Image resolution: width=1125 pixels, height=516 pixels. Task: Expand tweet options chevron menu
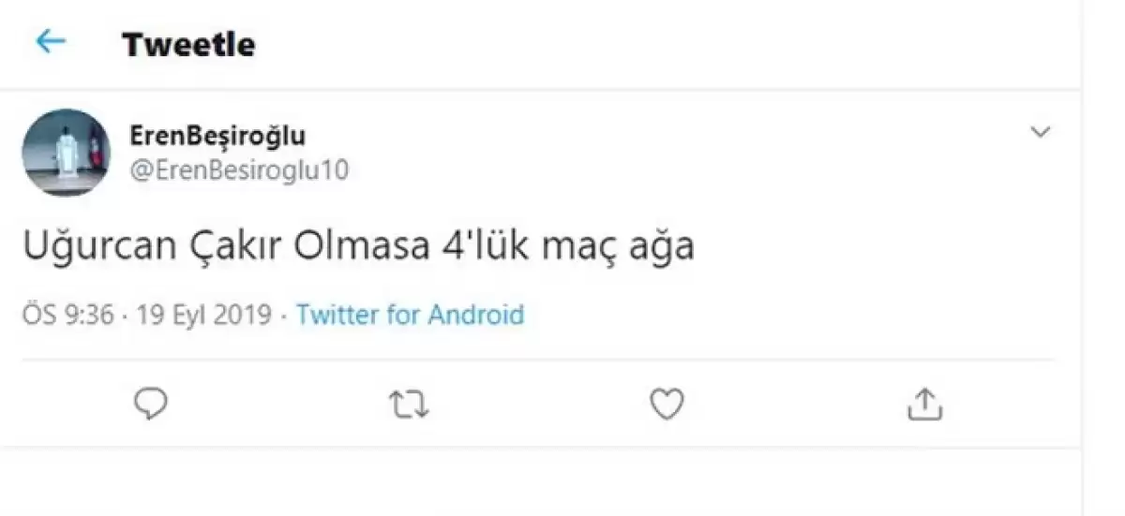click(x=1040, y=133)
